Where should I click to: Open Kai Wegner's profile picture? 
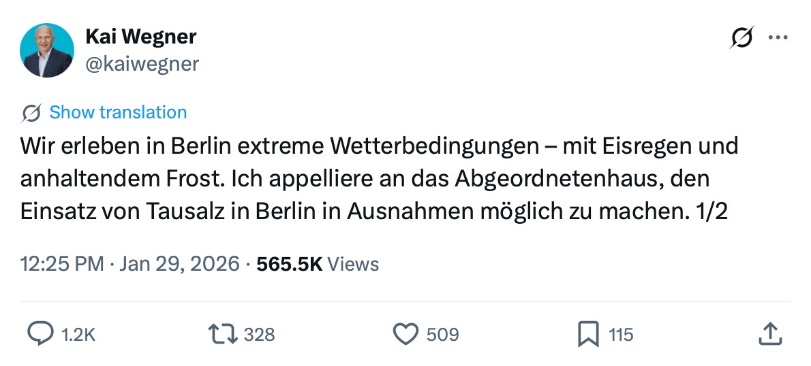(46, 50)
